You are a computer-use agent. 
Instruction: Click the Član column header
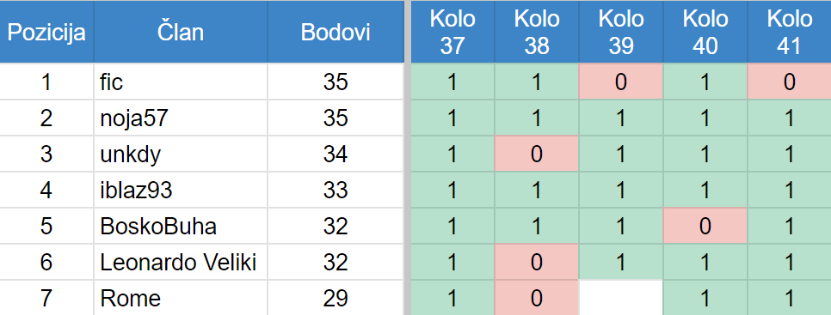180,33
